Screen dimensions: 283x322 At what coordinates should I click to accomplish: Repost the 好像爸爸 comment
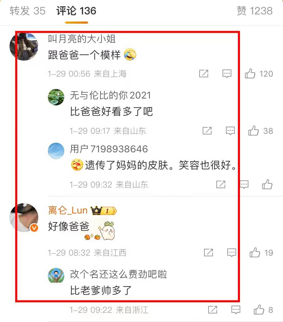pyautogui.click(x=208, y=253)
